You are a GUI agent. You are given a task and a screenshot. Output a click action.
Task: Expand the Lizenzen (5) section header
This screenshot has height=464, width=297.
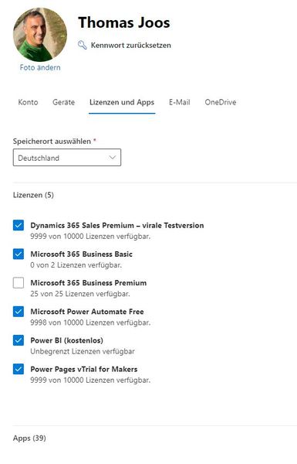coord(33,195)
